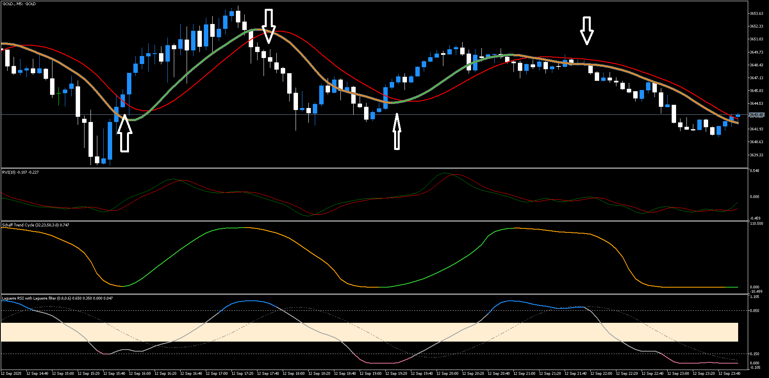The image size is (769, 378).
Task: Select the RVI(10) indicator label
Action: pos(20,172)
